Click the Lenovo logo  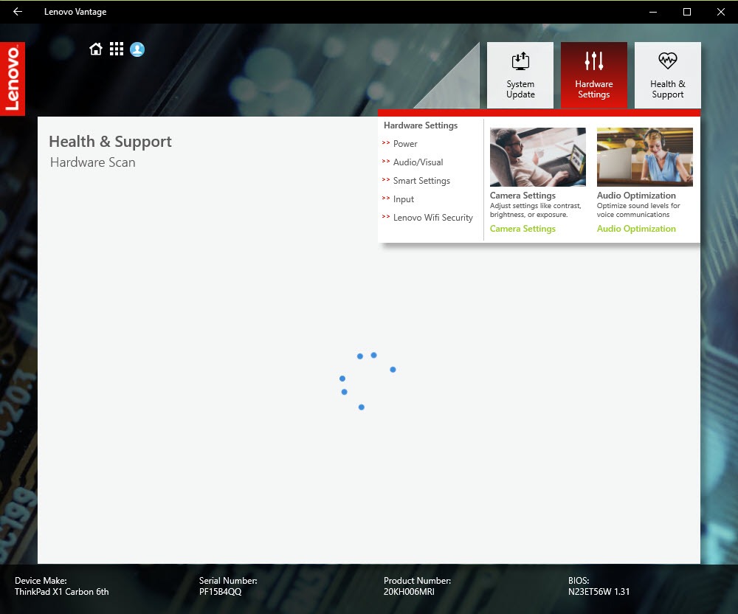(x=13, y=79)
